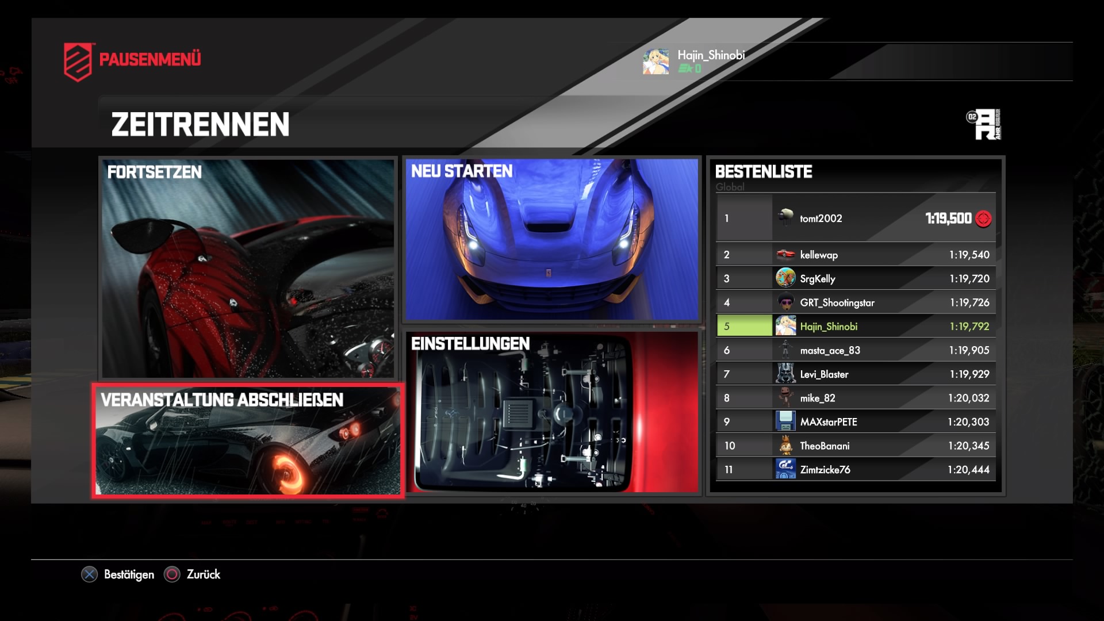Image resolution: width=1104 pixels, height=621 pixels.
Task: Select the Levi_Blaster player name
Action: [824, 374]
